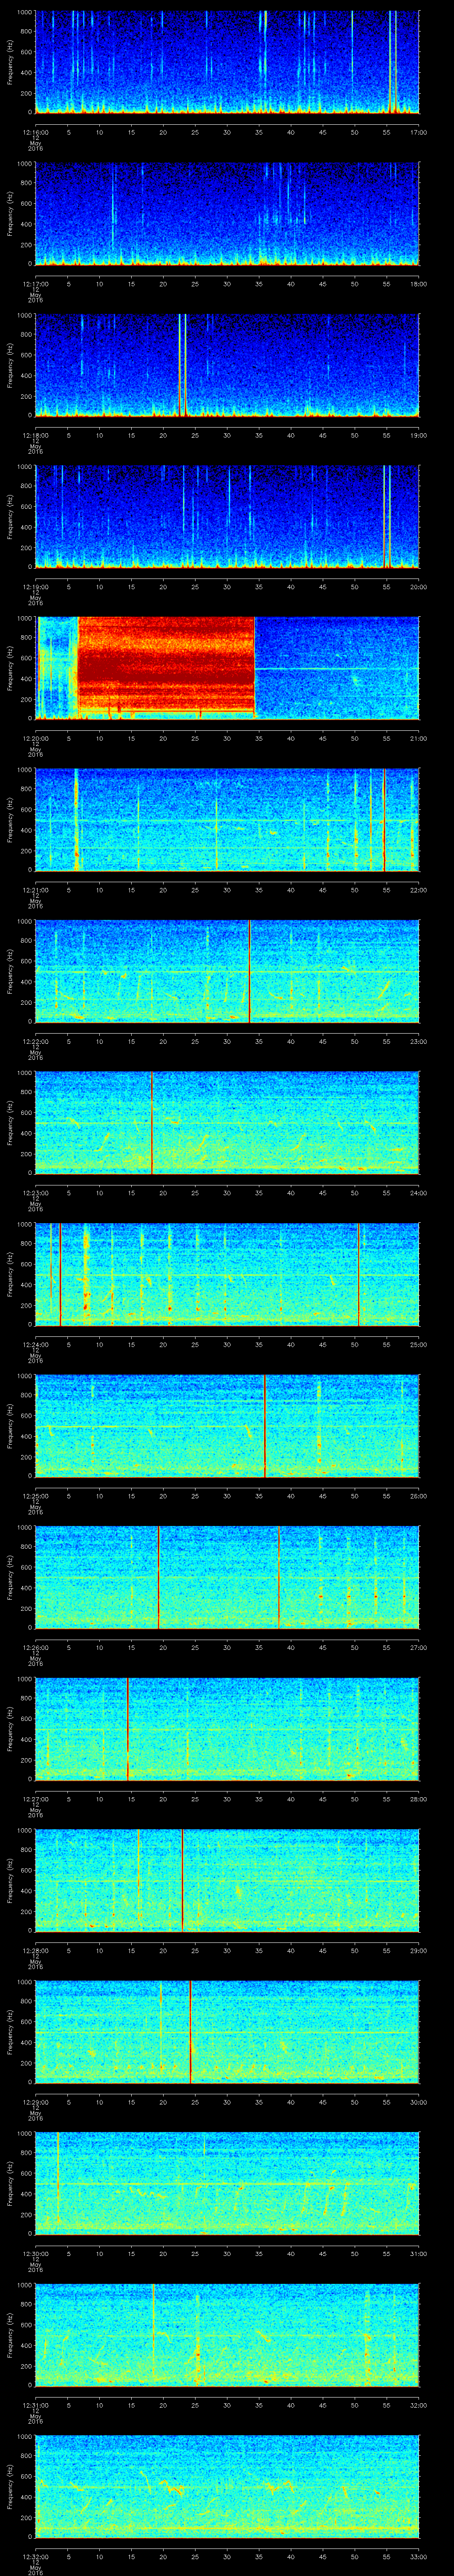Click the "19:00" end time label
Screen dimensions: 454x2576
pos(418,434)
